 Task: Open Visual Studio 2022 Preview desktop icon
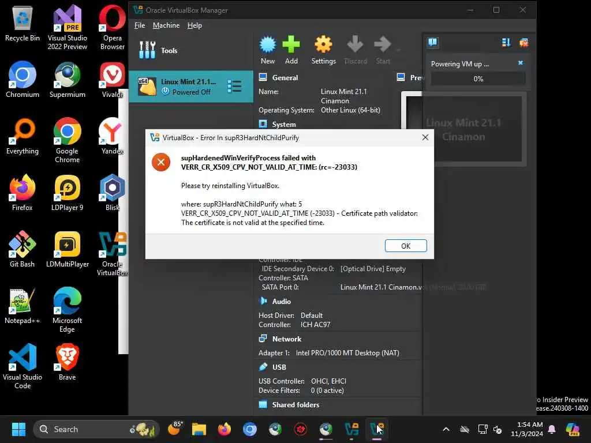[x=68, y=28]
